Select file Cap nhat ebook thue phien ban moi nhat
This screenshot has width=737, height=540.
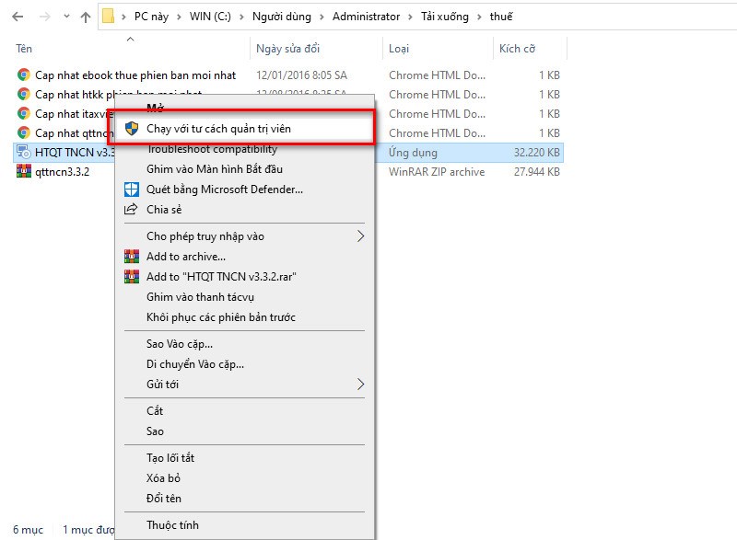[x=135, y=75]
